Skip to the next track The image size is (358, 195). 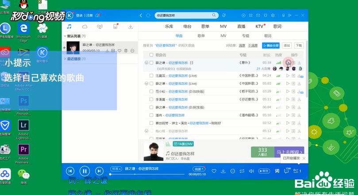click(x=99, y=171)
